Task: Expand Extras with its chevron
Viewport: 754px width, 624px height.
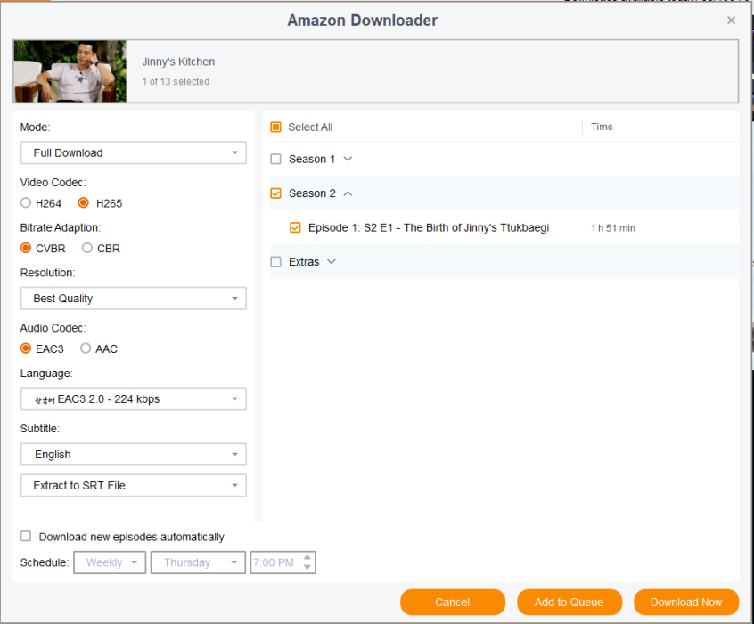Action: coord(332,262)
